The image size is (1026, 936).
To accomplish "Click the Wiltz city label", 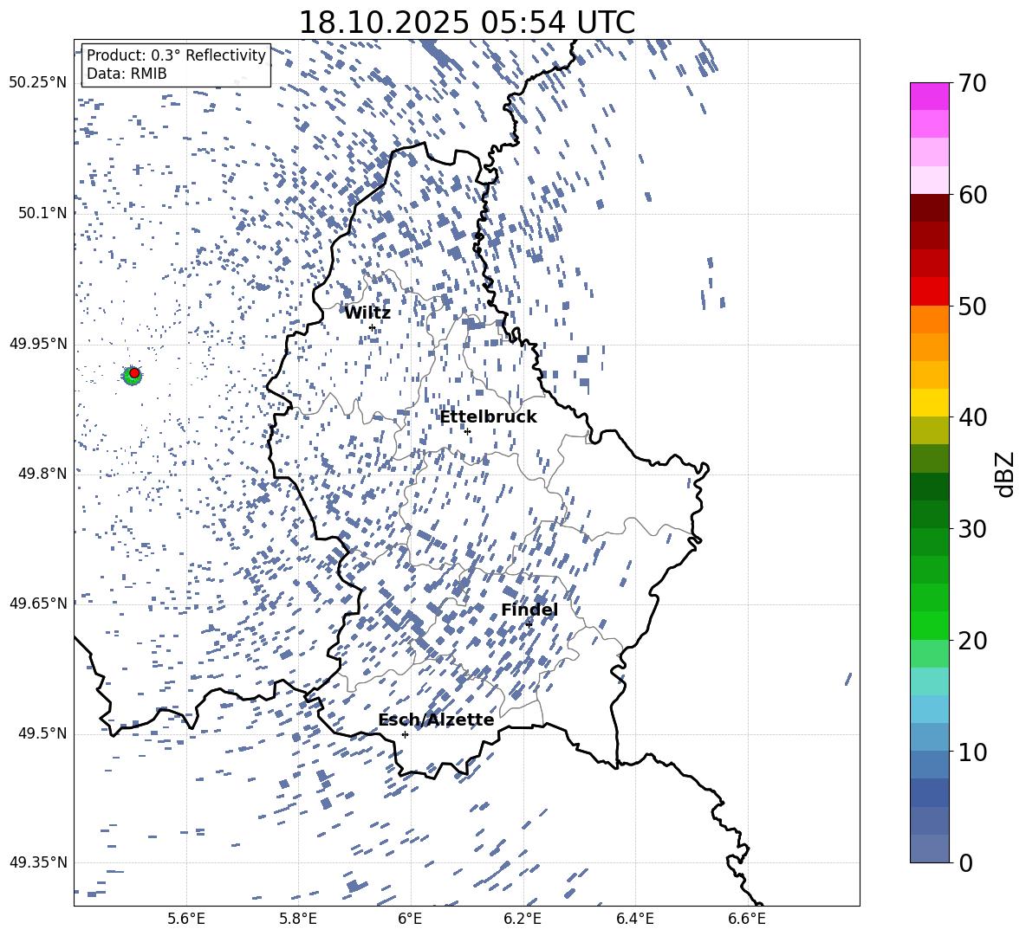I will tap(367, 313).
